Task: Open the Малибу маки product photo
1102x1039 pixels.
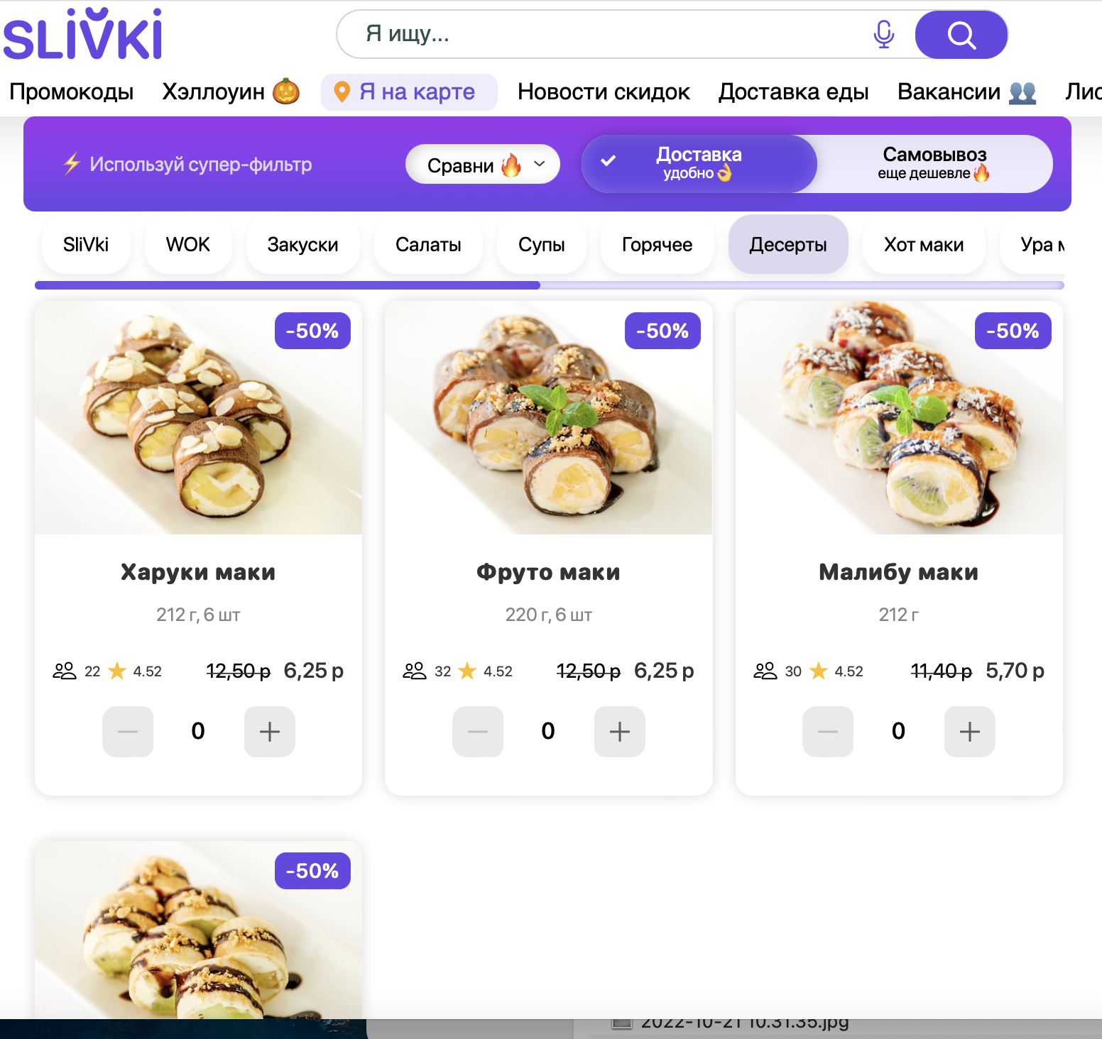Action: [899, 417]
